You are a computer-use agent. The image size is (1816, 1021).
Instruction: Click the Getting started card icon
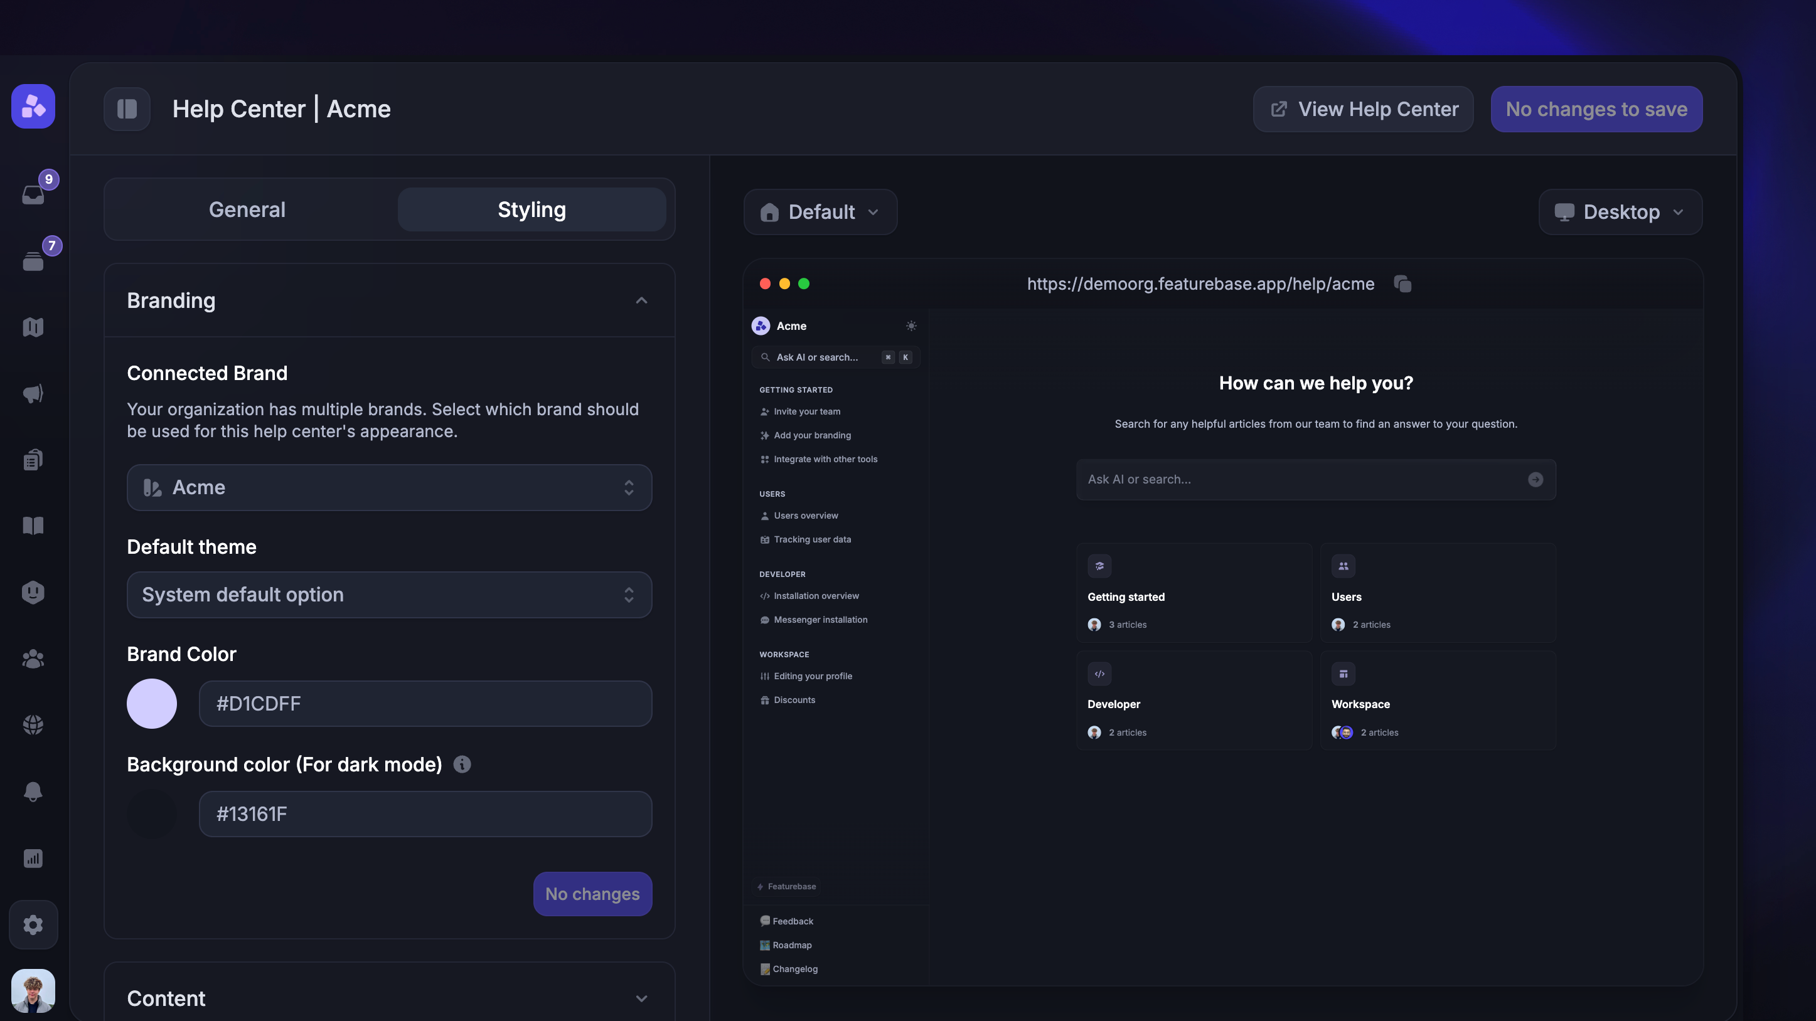[x=1100, y=566]
